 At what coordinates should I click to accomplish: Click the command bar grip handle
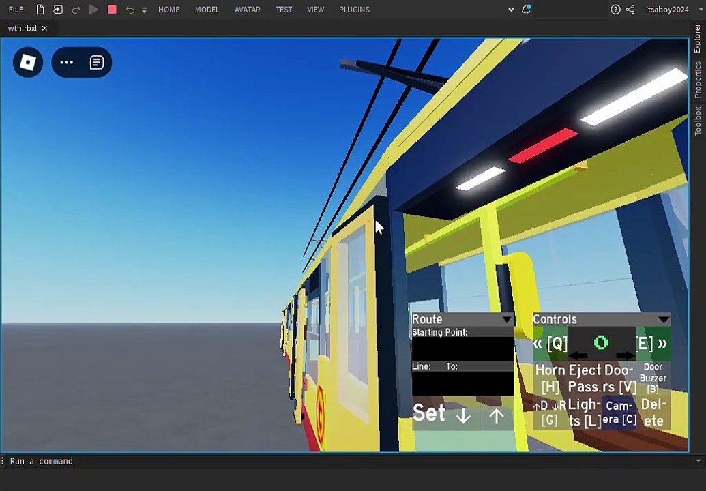tap(3, 461)
